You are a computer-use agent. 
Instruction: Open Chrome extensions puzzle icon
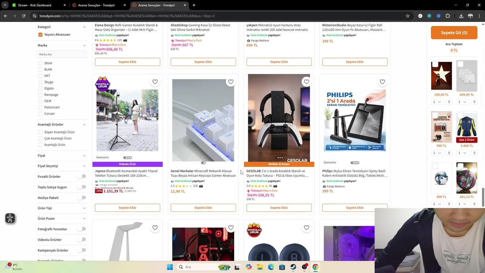447,16
